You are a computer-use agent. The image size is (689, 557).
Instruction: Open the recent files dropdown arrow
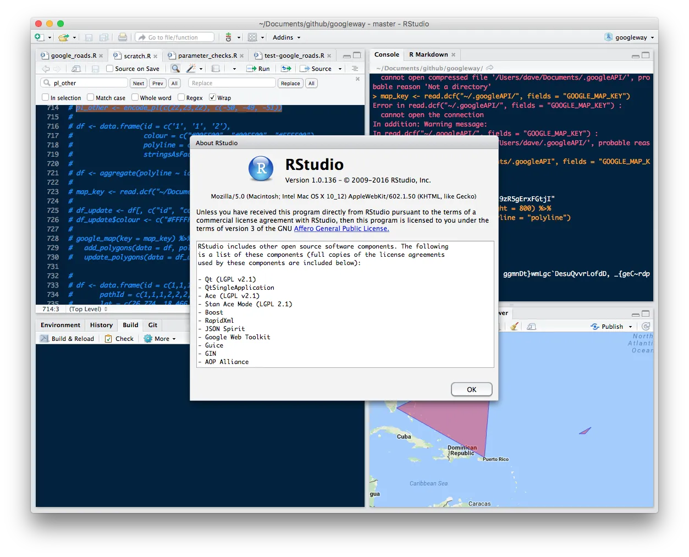coord(74,38)
